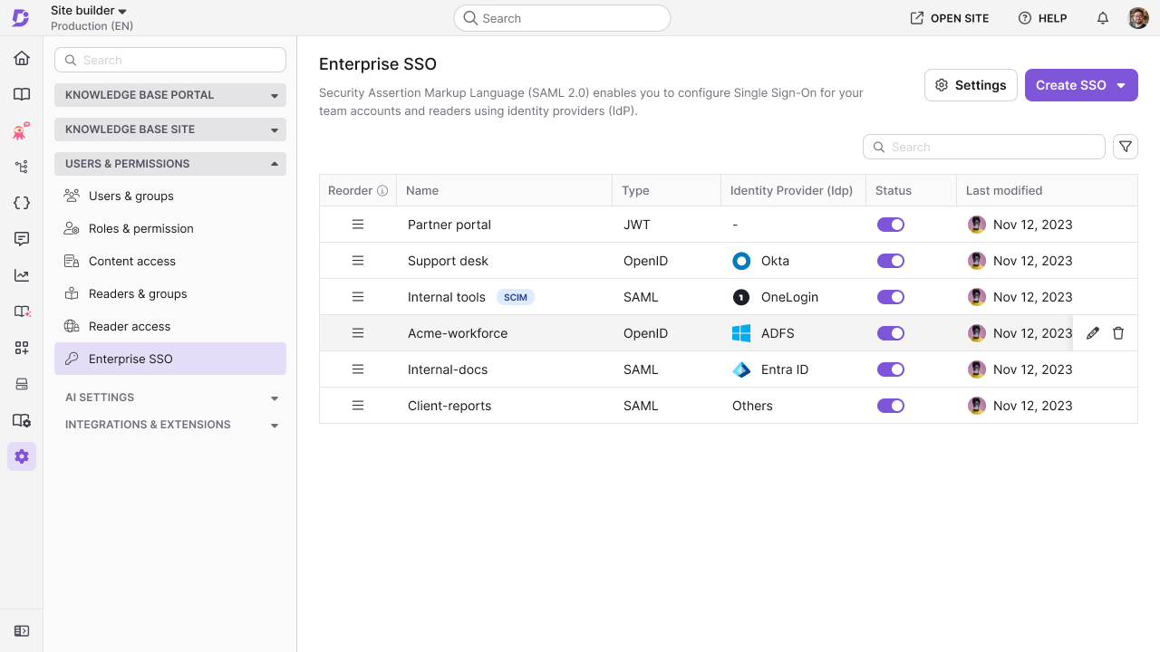Open the Workflow designer icon
This screenshot has width=1160, height=652.
click(22, 167)
